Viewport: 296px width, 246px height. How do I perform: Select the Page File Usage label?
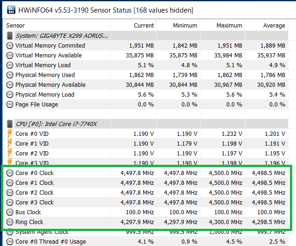(x=36, y=104)
